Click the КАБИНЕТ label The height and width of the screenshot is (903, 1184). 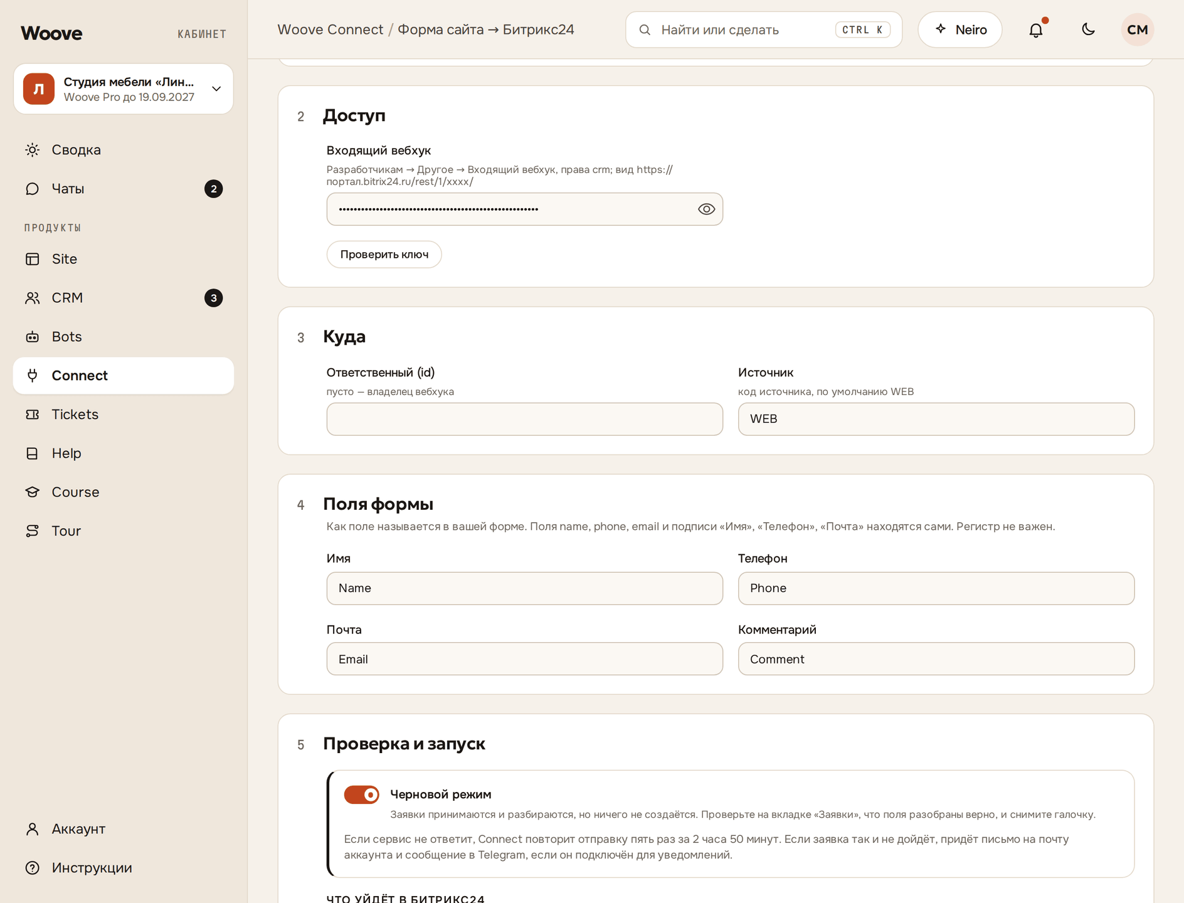click(x=202, y=34)
